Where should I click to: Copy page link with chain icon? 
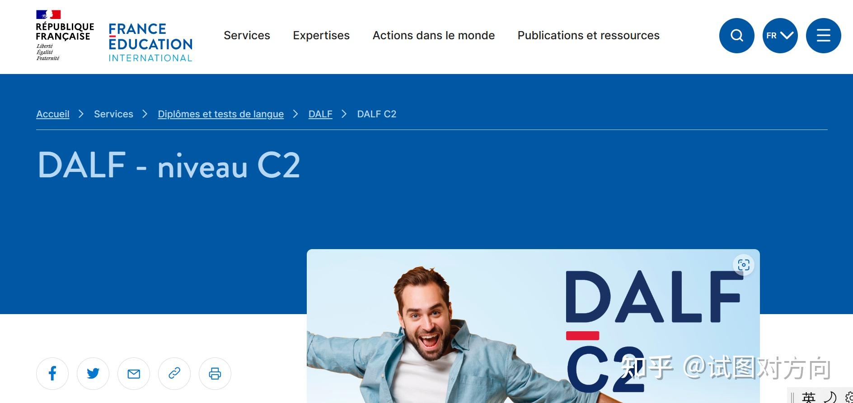174,374
